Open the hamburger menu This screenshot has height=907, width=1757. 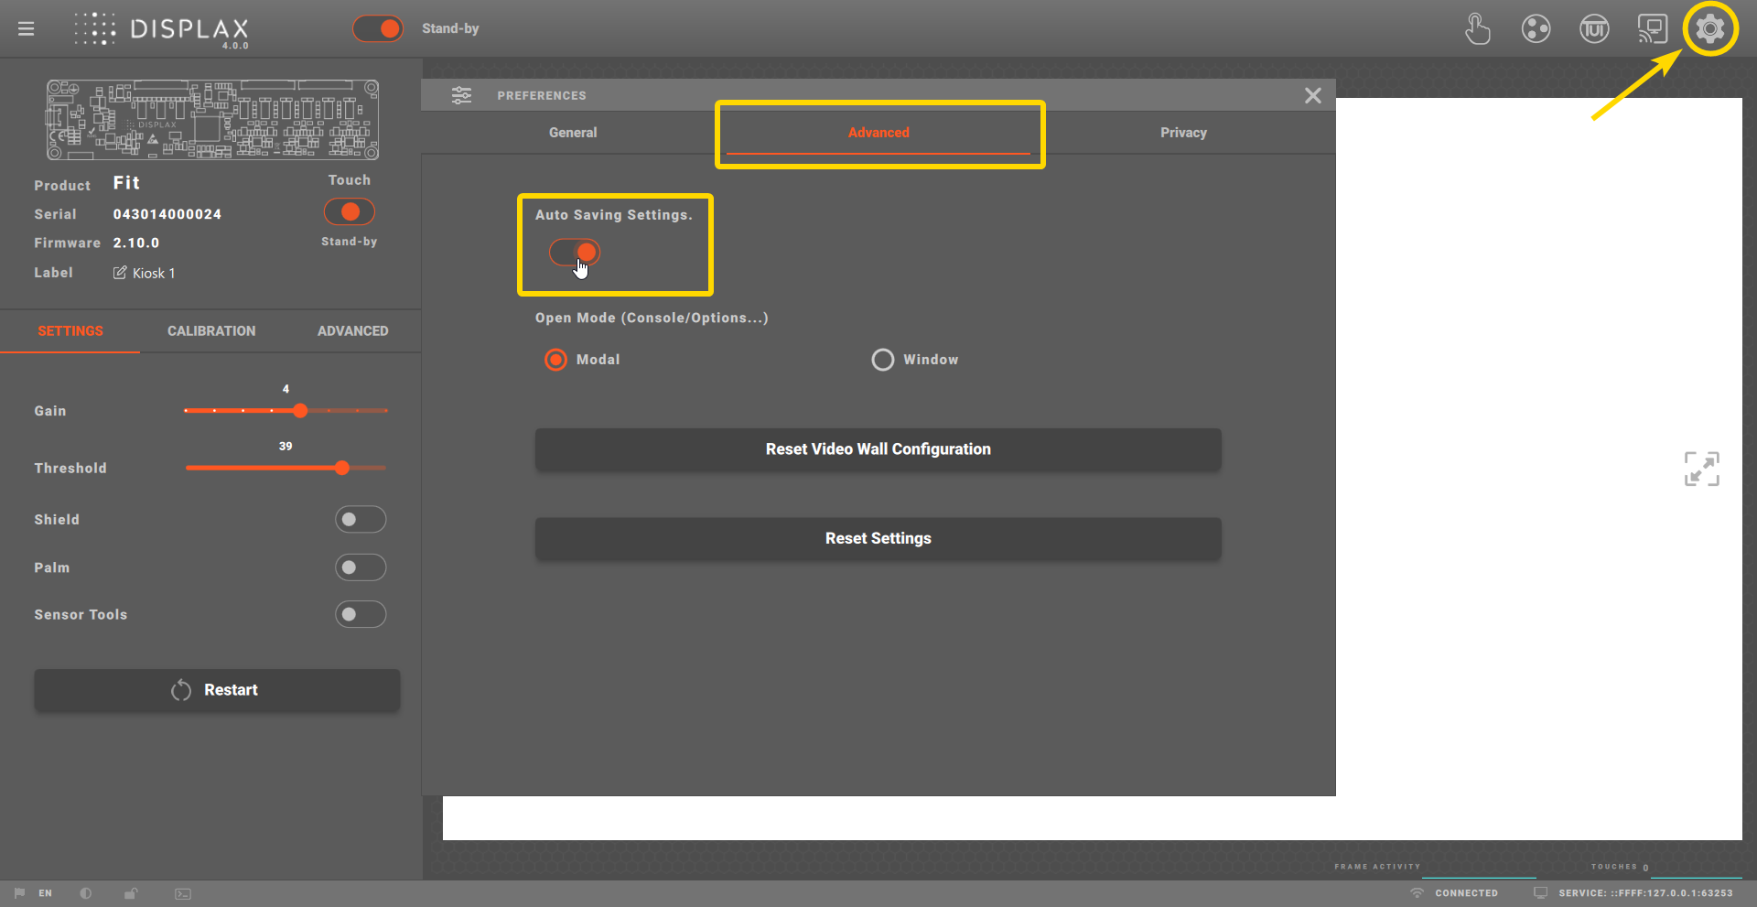tap(26, 29)
